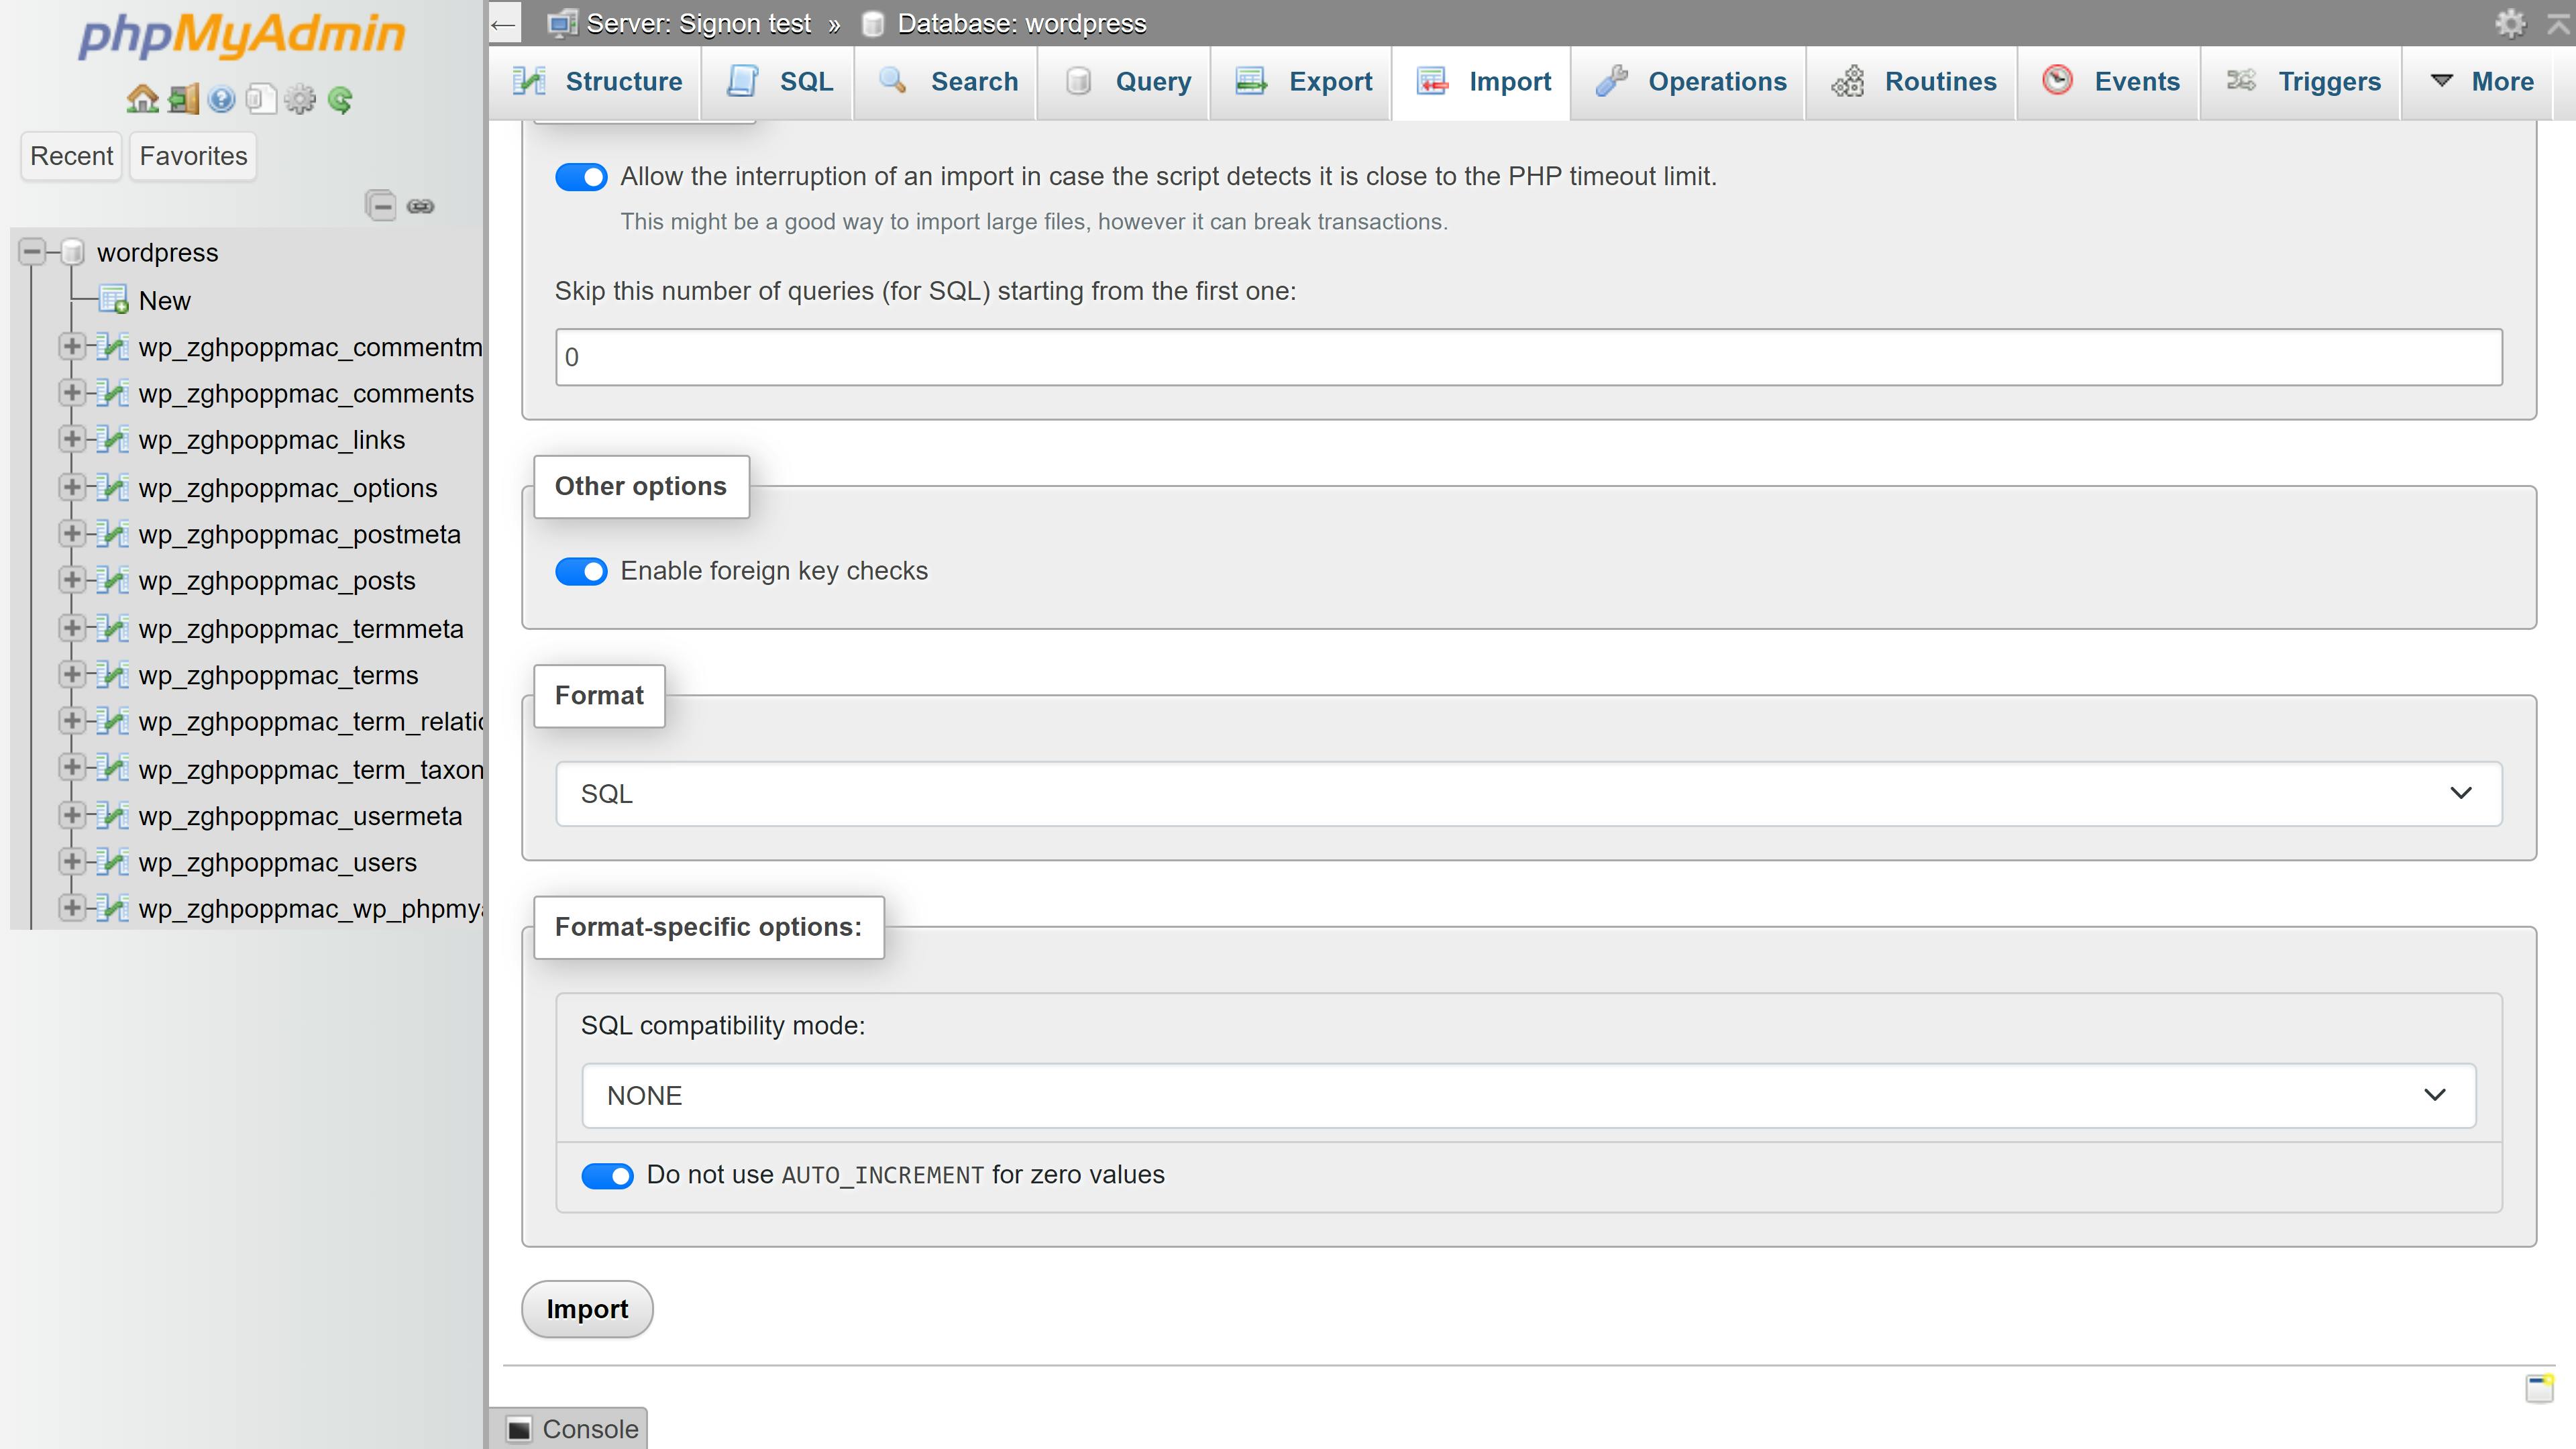Disable interruption of import on PHP timeout

(x=581, y=176)
